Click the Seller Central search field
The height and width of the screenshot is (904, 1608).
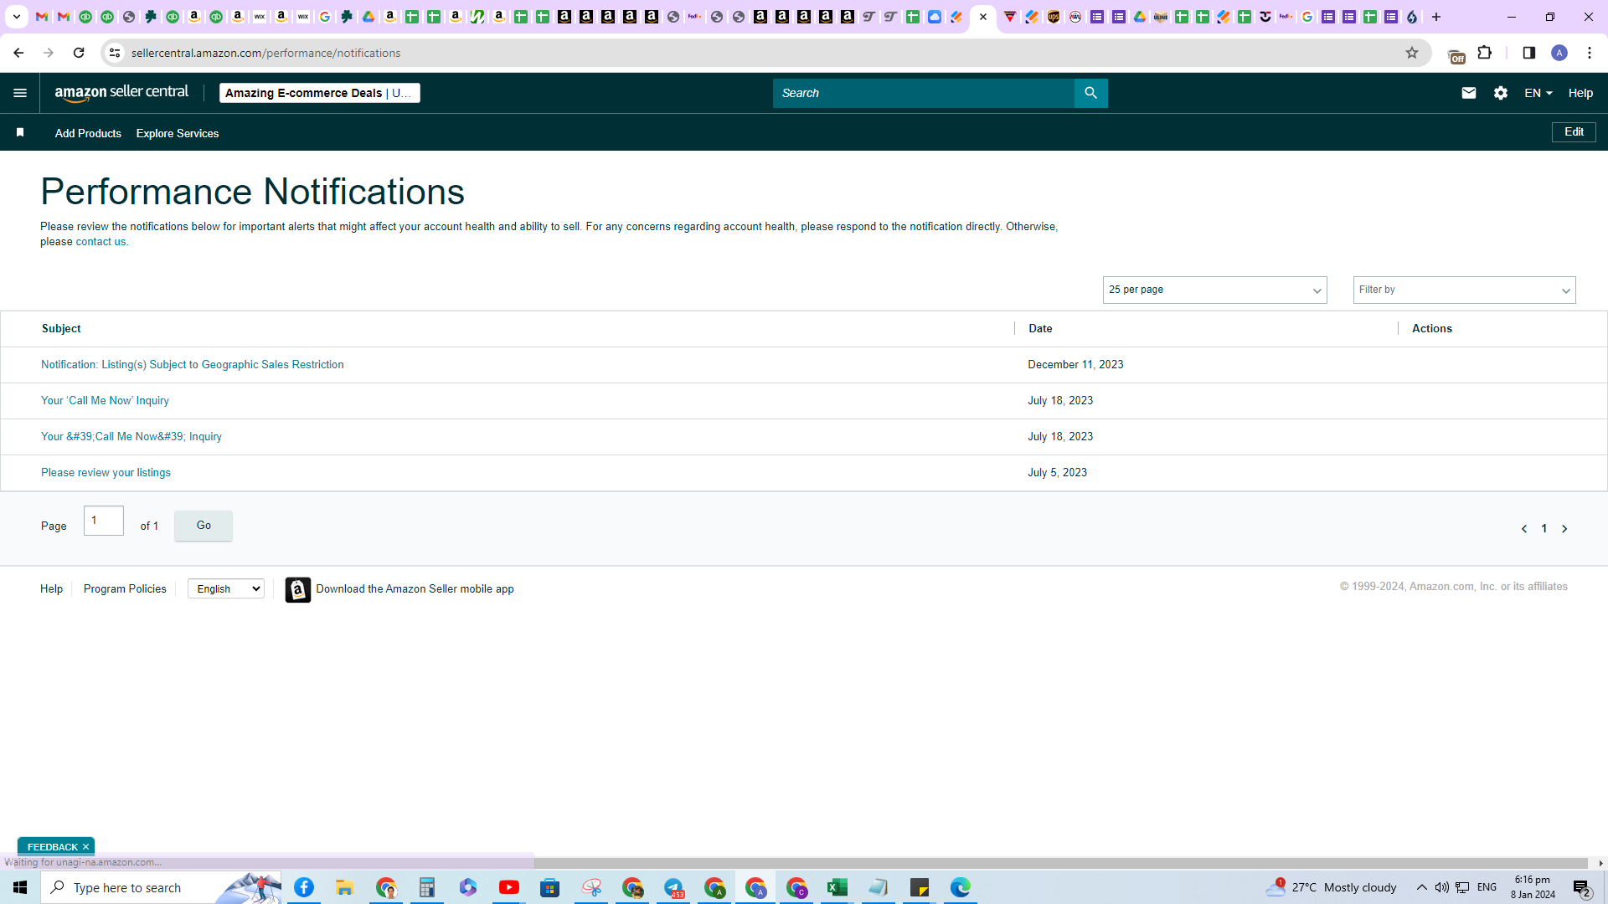pyautogui.click(x=923, y=93)
